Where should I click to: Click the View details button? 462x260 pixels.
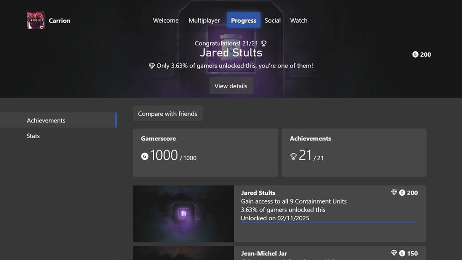(231, 86)
